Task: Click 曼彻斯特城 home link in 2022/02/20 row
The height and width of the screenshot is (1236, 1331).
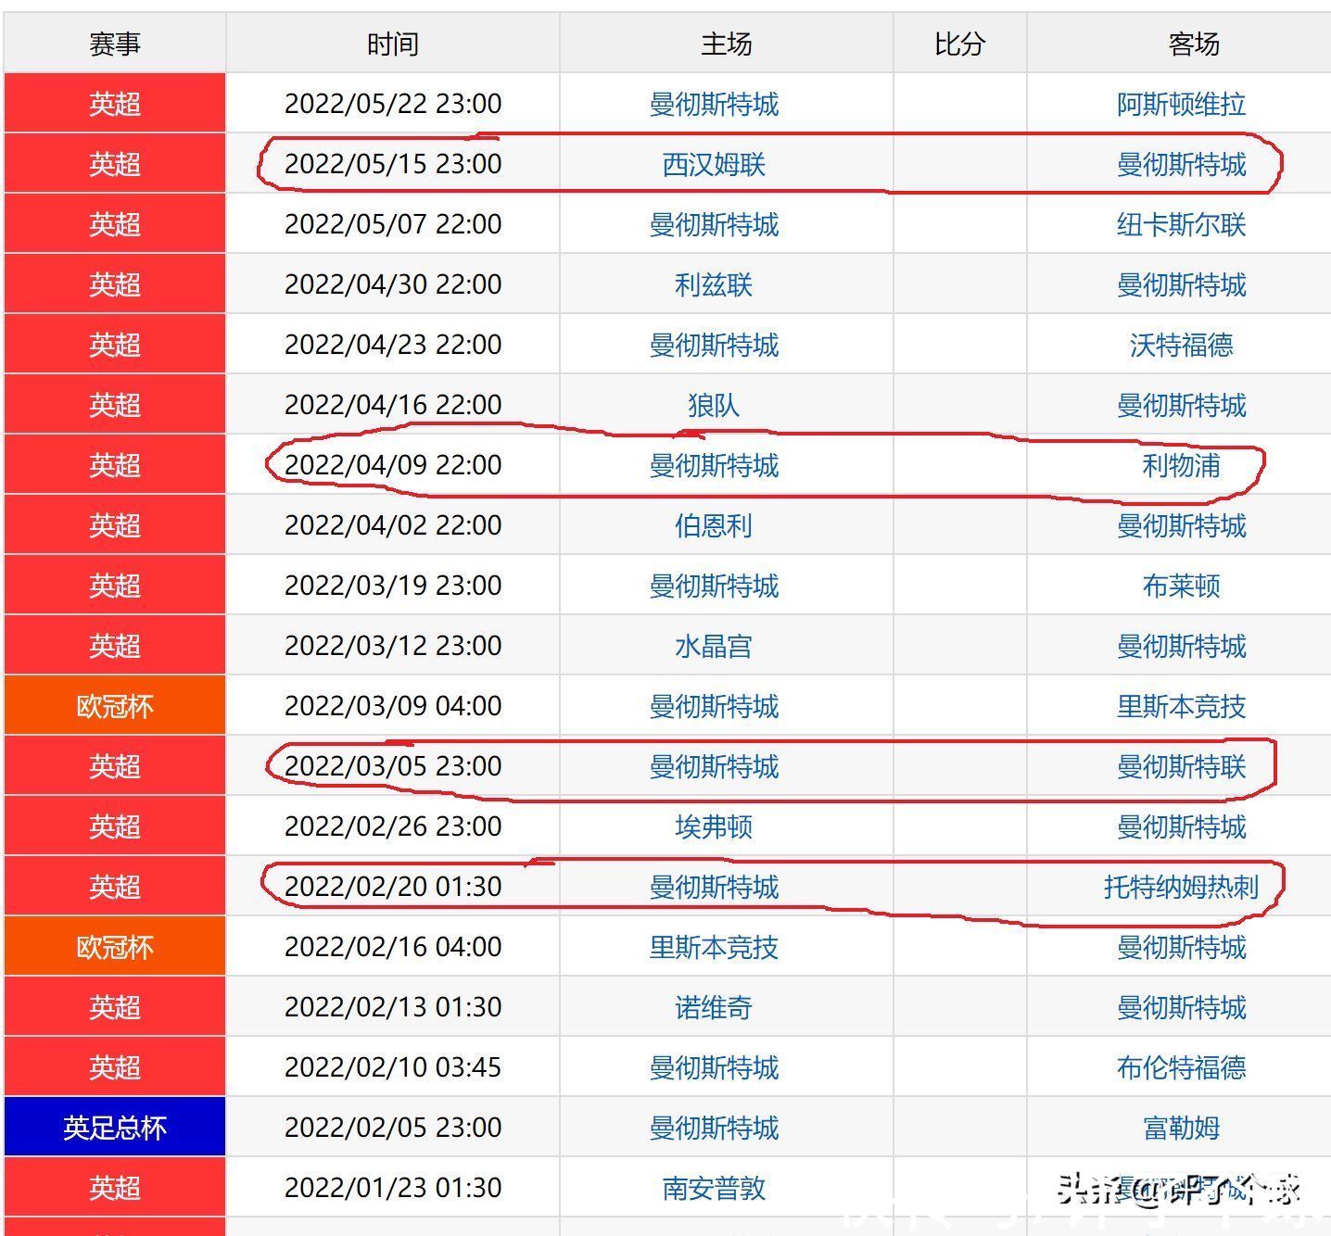Action: point(714,887)
